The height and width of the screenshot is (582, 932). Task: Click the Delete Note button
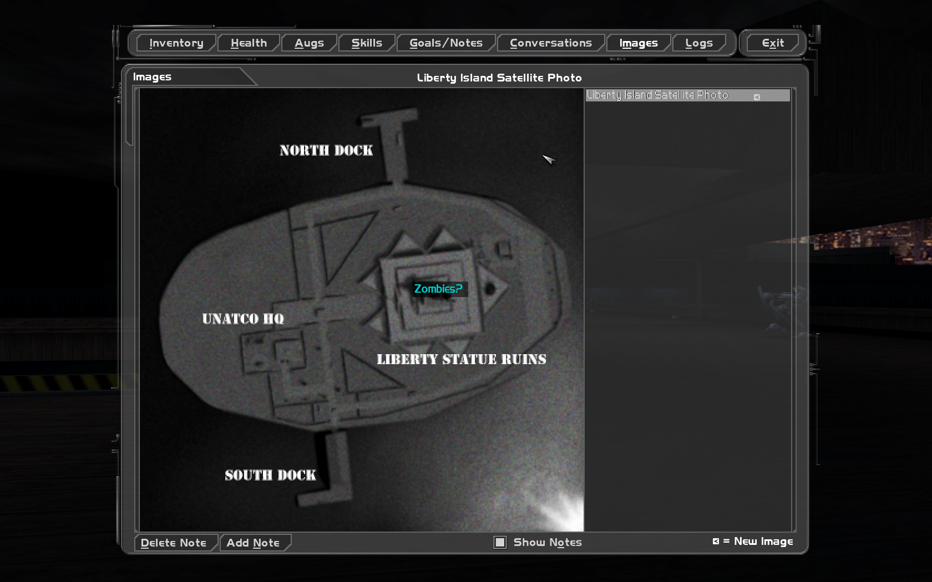[x=174, y=543]
